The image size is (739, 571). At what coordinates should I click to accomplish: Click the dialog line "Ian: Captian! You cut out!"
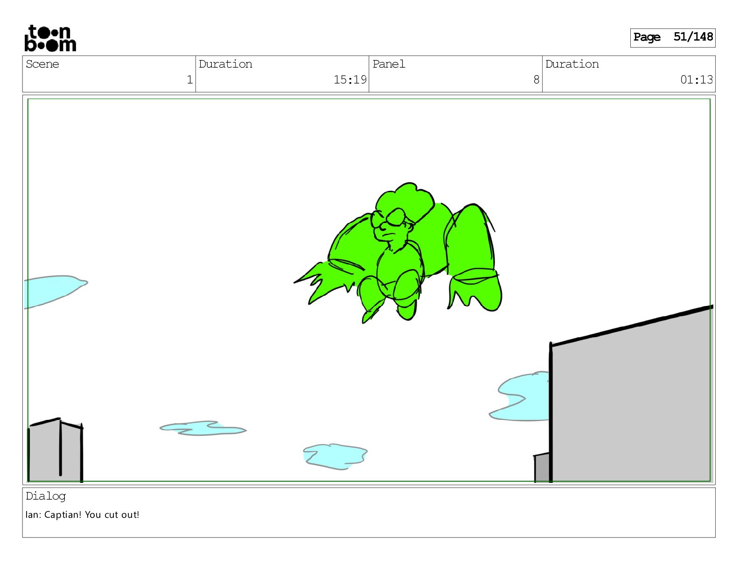coord(82,515)
